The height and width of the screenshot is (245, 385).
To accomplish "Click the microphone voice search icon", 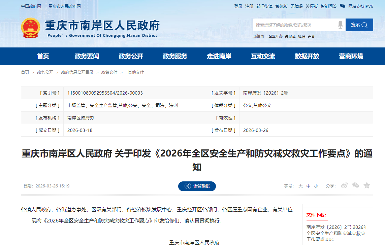I will pos(340,25).
